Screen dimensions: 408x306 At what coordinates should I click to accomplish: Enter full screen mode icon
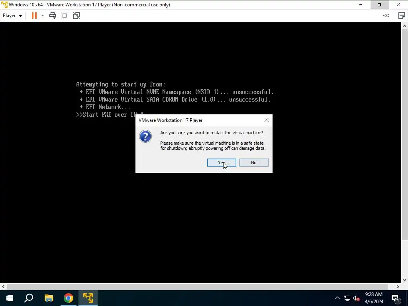(65, 16)
